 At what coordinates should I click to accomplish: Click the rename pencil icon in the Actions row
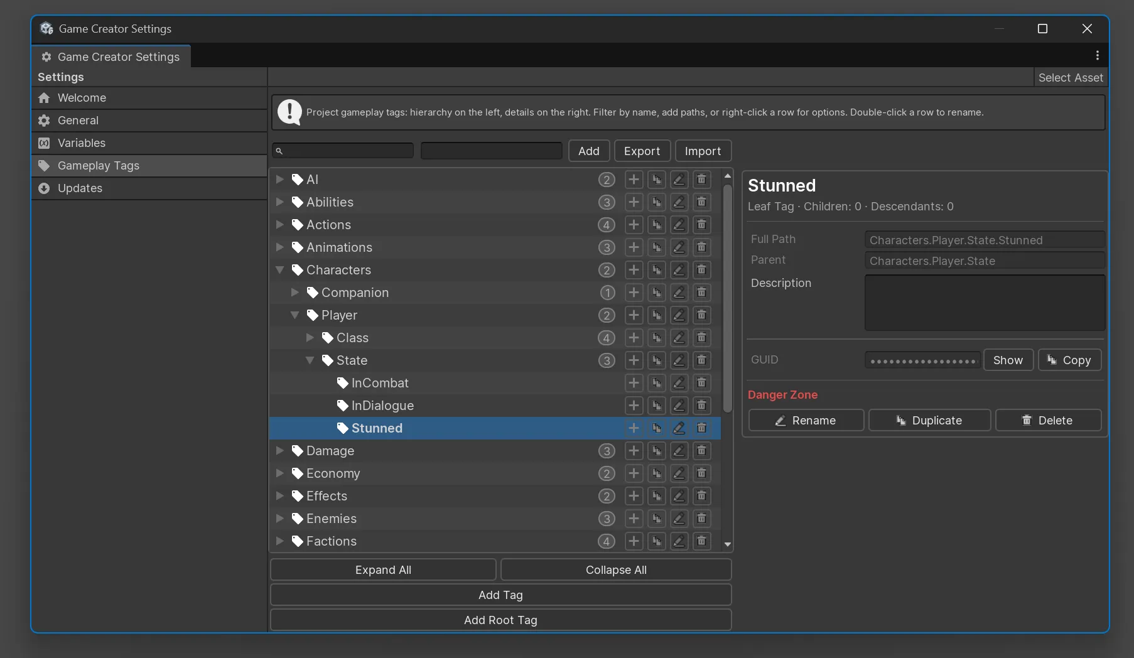(x=679, y=225)
